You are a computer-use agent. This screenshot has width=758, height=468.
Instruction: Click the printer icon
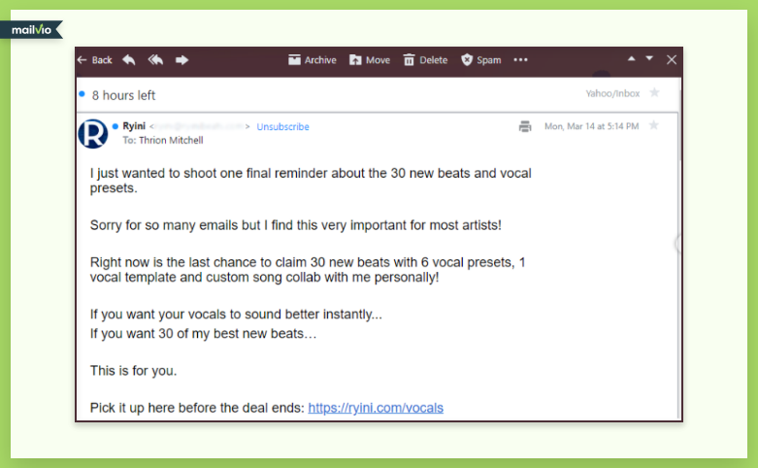pos(525,126)
